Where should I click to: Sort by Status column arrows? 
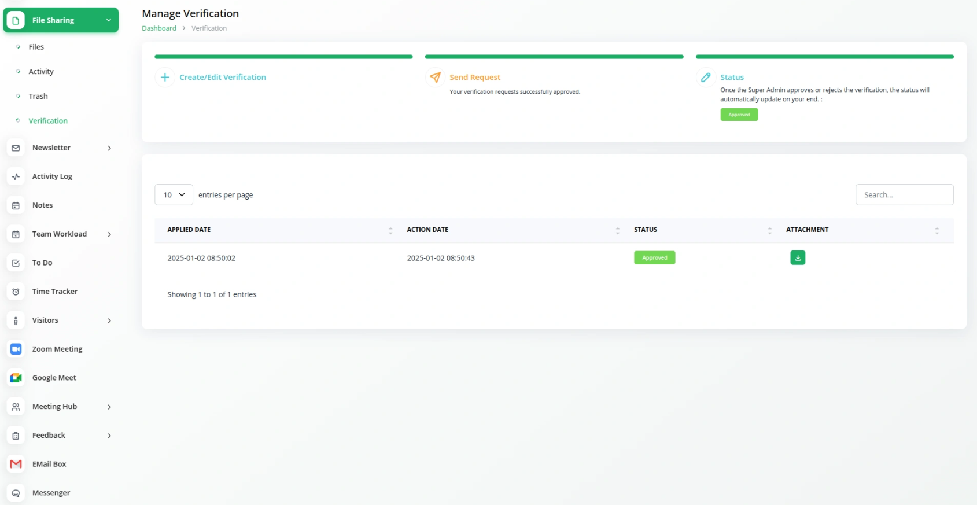(x=770, y=230)
